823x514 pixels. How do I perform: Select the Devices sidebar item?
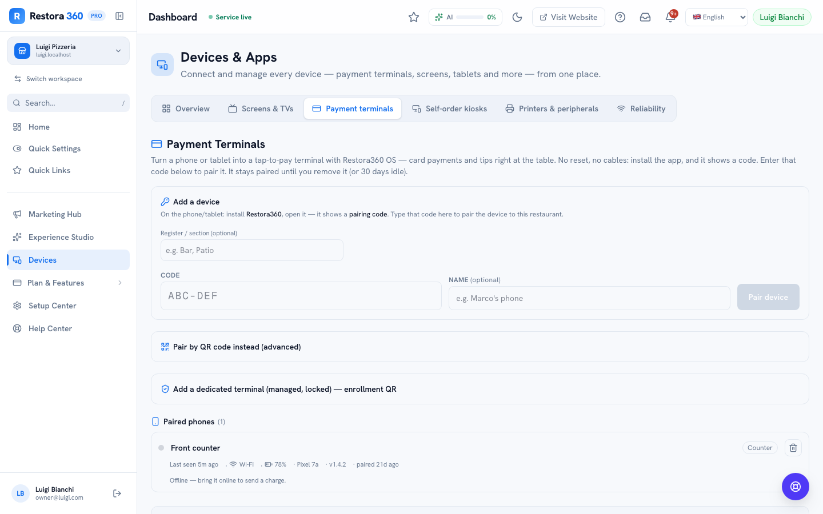(x=68, y=260)
